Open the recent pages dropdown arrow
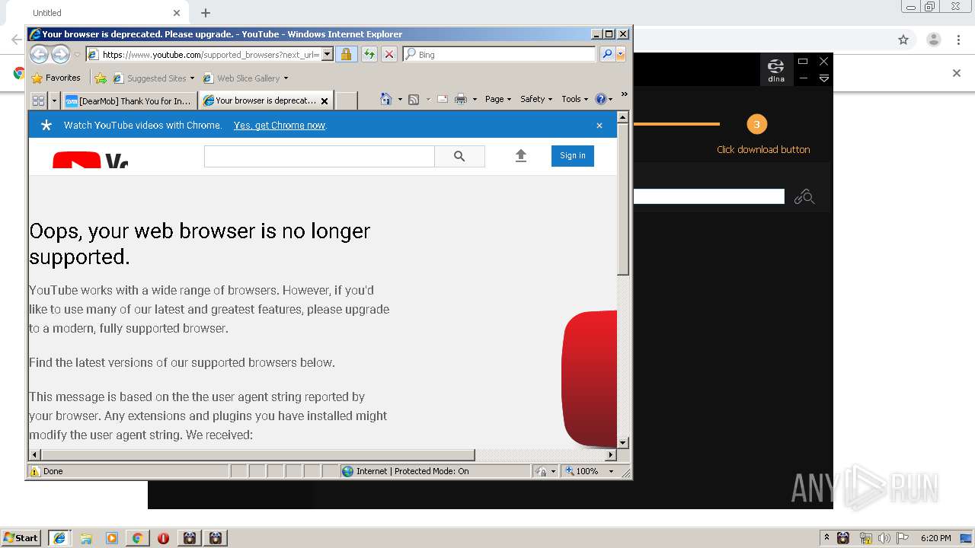This screenshot has height=548, width=975. pos(77,55)
